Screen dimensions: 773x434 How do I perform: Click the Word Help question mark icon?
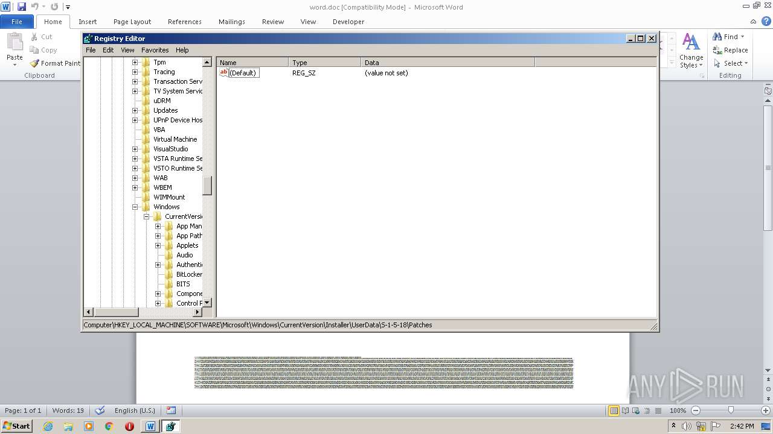pos(766,21)
